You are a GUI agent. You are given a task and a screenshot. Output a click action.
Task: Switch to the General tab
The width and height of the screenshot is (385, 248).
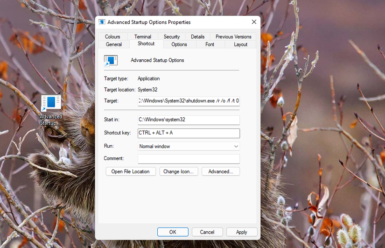click(114, 44)
